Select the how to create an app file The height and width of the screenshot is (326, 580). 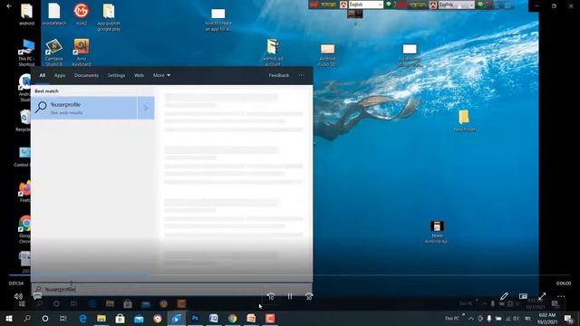coord(217,20)
